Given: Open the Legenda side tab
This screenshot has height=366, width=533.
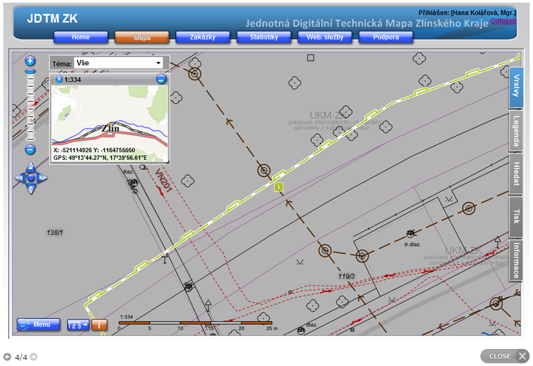Looking at the screenshot, I should coord(517,130).
